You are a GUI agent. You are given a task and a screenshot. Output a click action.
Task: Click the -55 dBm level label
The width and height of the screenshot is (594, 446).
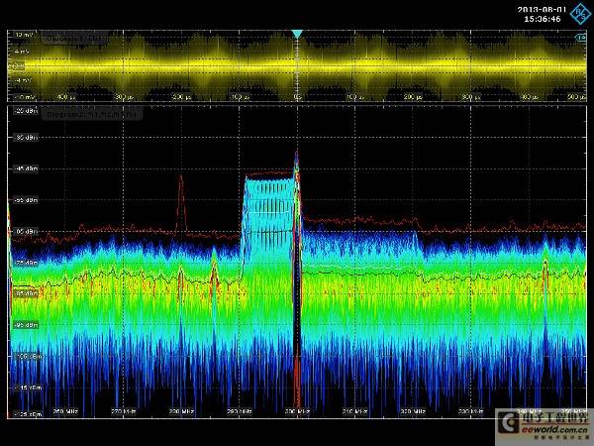(x=26, y=200)
